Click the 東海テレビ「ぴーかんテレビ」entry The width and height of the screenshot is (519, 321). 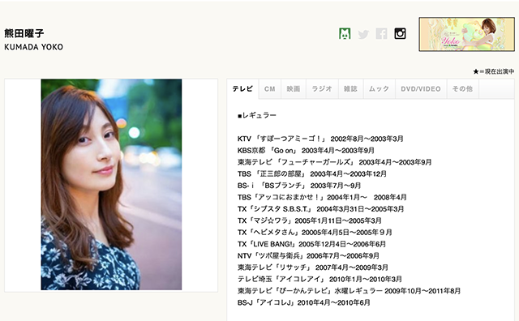[x=349, y=291]
